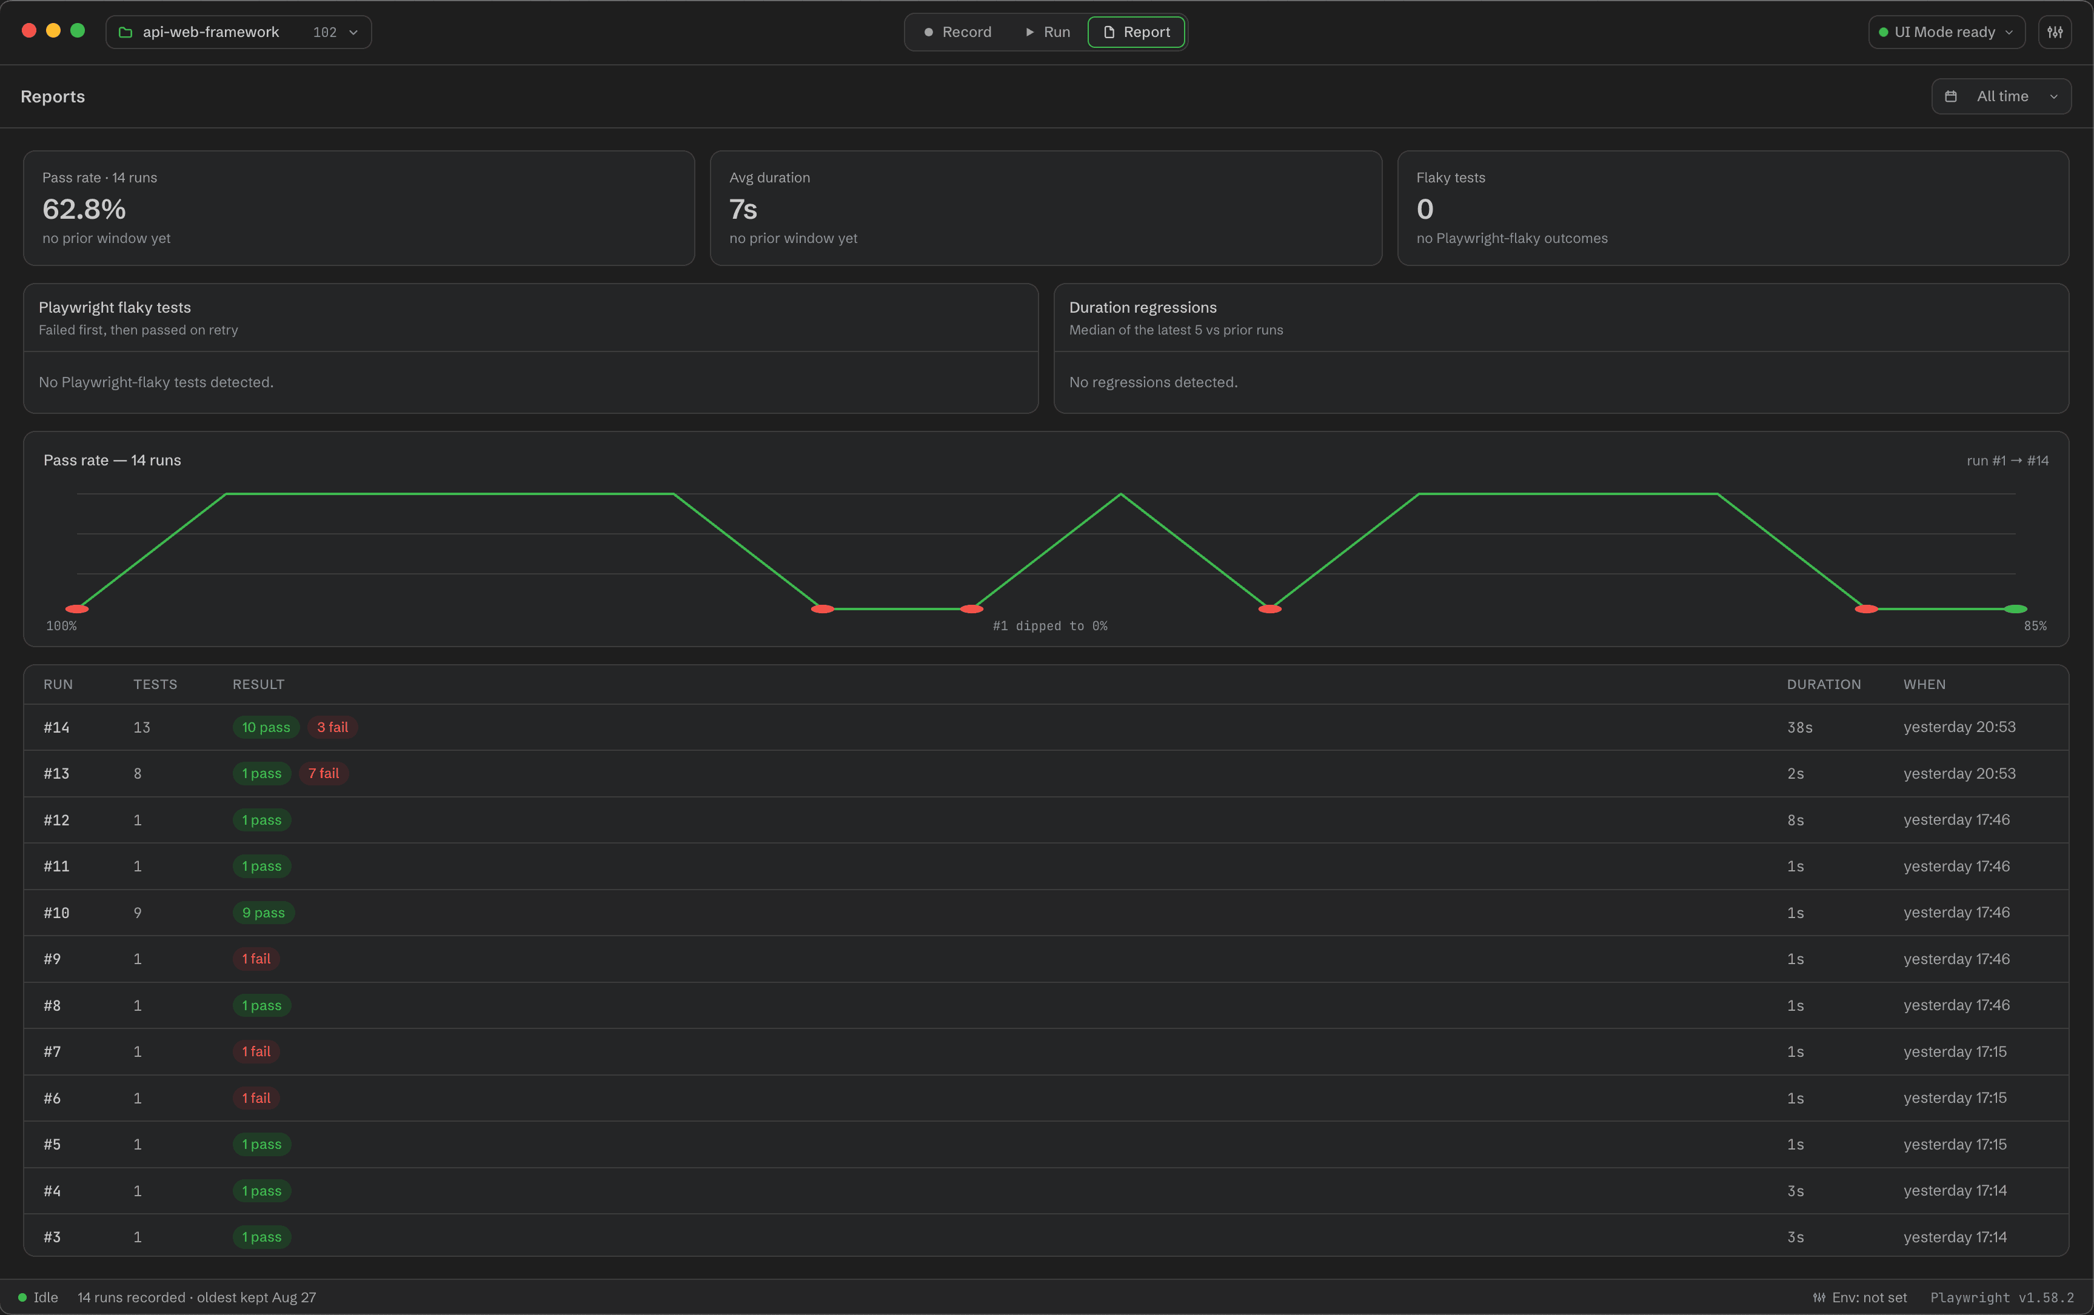Open the api-web-framework project dropdown
The image size is (2094, 1315).
(x=238, y=32)
